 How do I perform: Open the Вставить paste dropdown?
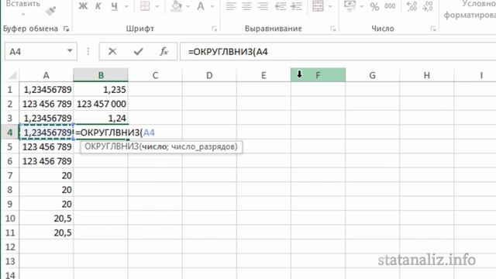click(x=23, y=15)
